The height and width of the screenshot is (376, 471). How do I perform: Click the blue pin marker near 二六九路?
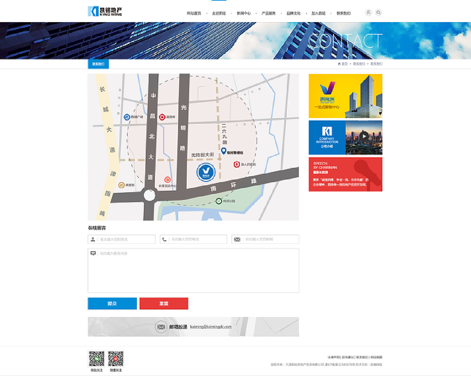(x=223, y=151)
